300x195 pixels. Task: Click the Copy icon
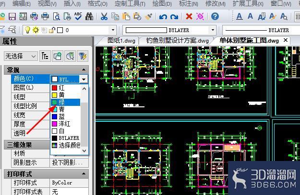[x=115, y=17]
